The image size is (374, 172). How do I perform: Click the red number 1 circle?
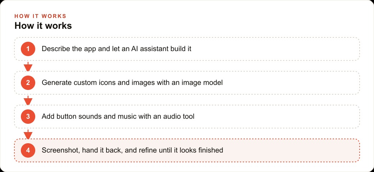pos(28,49)
